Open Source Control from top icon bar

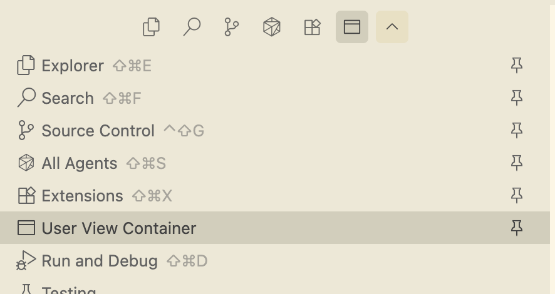pyautogui.click(x=232, y=27)
